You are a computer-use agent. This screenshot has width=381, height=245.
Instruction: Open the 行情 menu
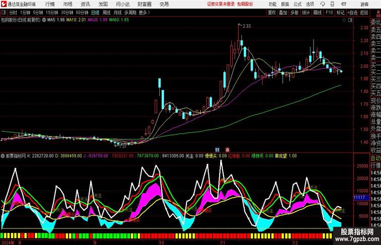pyautogui.click(x=50, y=4)
